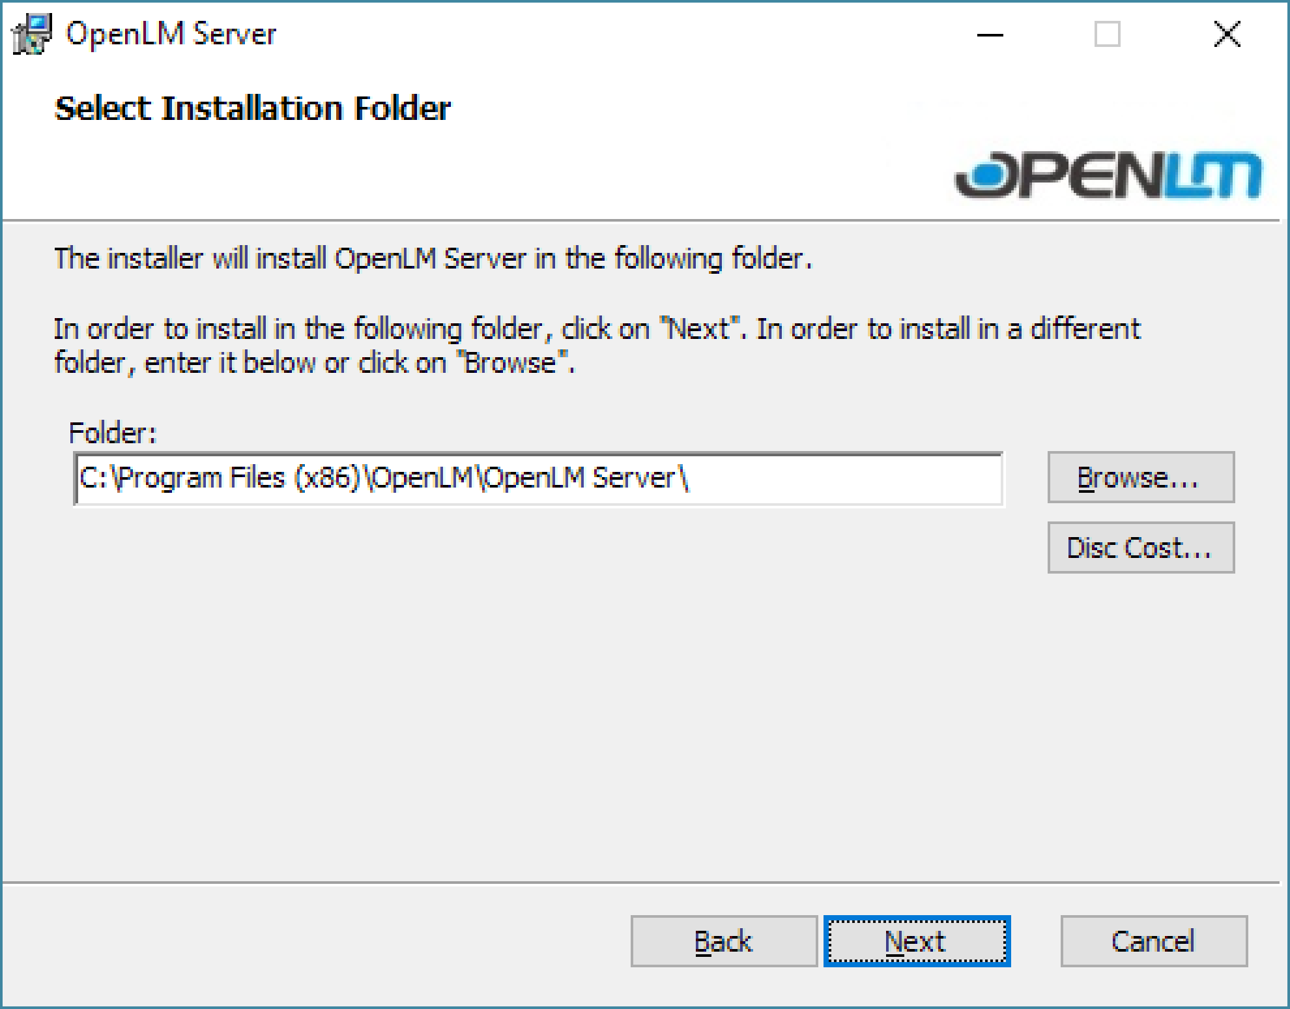
Task: Click the greyed-out maximize button
Action: coord(1107,35)
